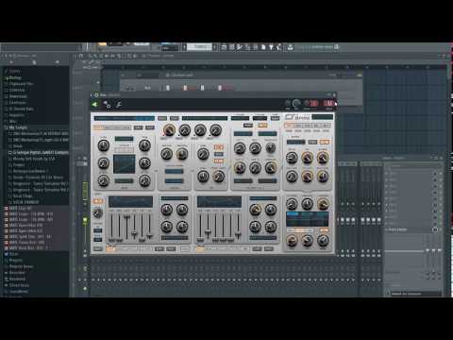The image size is (453, 340).
Task: Open the Mixer view from main toolbar
Action: pyautogui.click(x=247, y=47)
